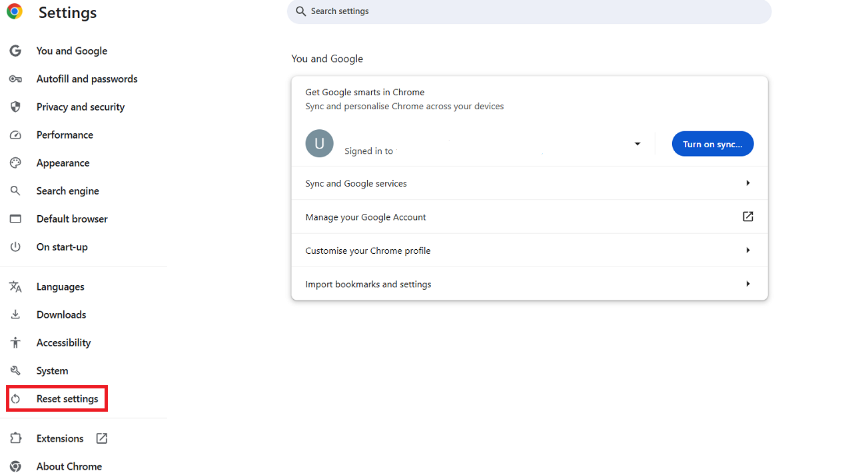866x475 pixels.
Task: Click the wrench icon for System
Action: coord(15,370)
